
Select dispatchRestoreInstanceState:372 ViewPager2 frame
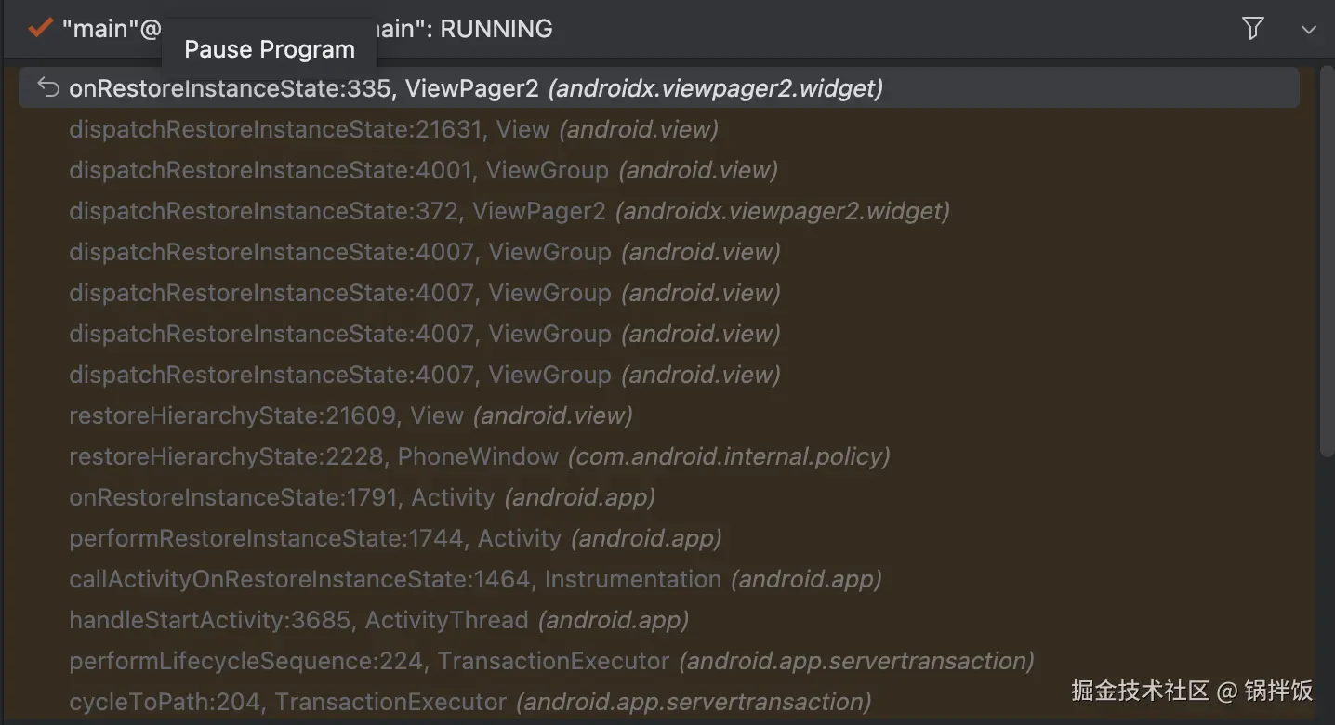point(509,211)
